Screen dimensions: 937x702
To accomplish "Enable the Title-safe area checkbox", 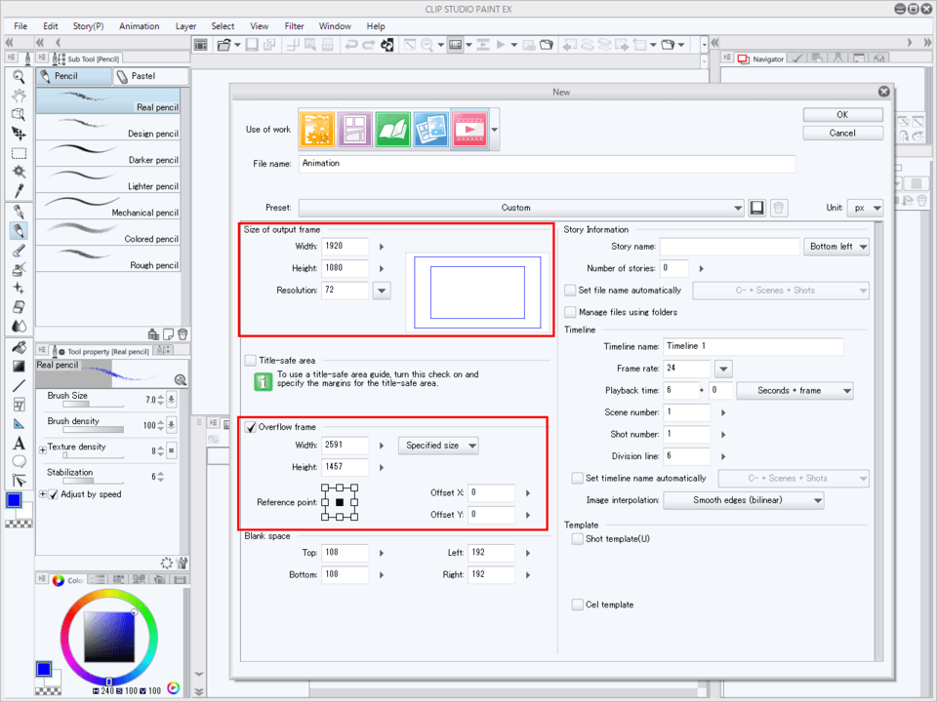I will point(251,360).
